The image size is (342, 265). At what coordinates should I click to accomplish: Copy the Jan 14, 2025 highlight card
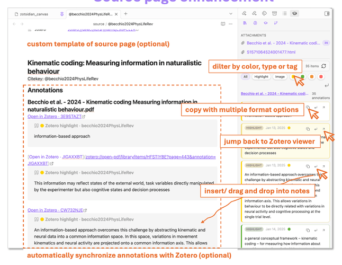[308, 230]
